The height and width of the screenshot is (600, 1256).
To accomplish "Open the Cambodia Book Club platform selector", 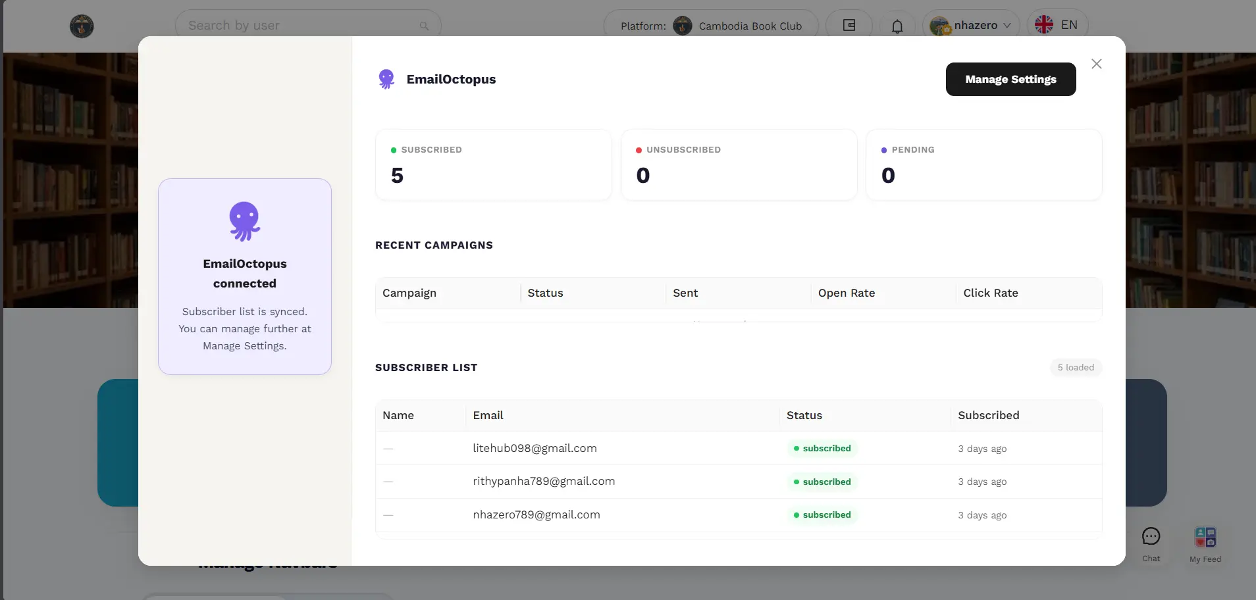I will tap(711, 26).
